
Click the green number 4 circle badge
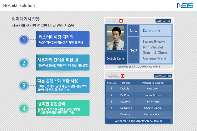(24, 108)
